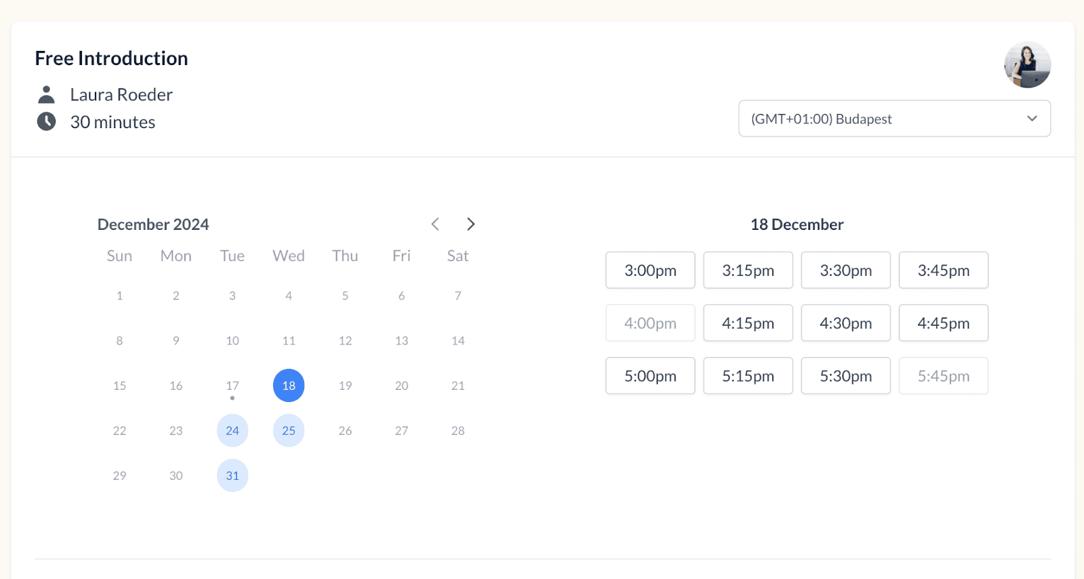Open the Budapest timezone dropdown
This screenshot has height=579, width=1084.
(881, 119)
